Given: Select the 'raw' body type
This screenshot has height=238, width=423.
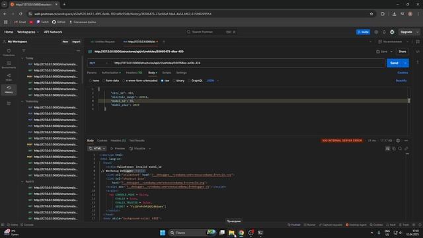Looking at the screenshot, I should click(x=165, y=81).
